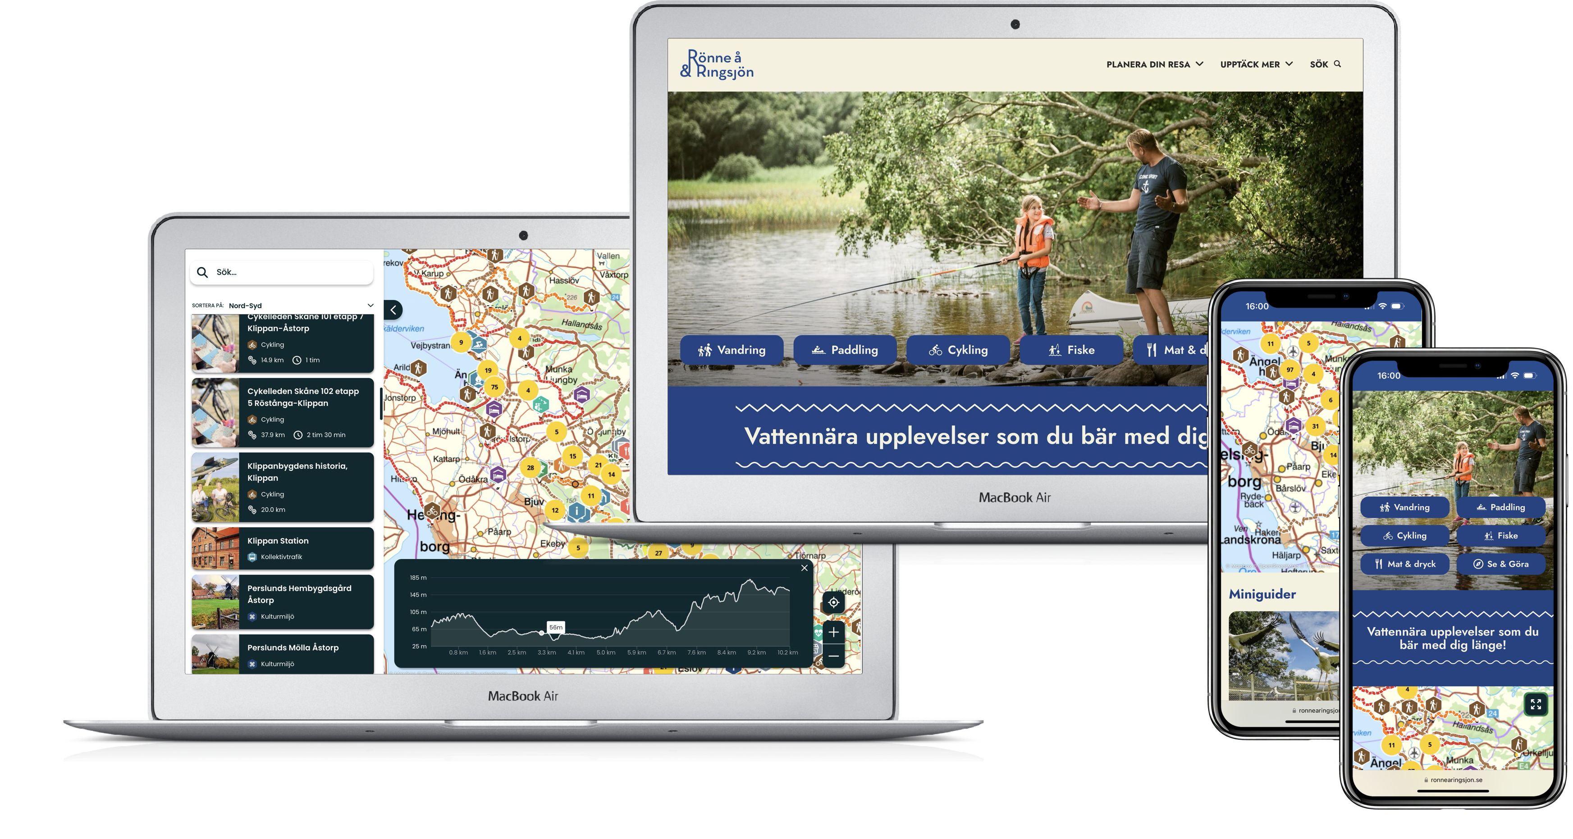The image size is (1573, 839).
Task: Click the 56m marker on elevation chart
Action: click(556, 627)
